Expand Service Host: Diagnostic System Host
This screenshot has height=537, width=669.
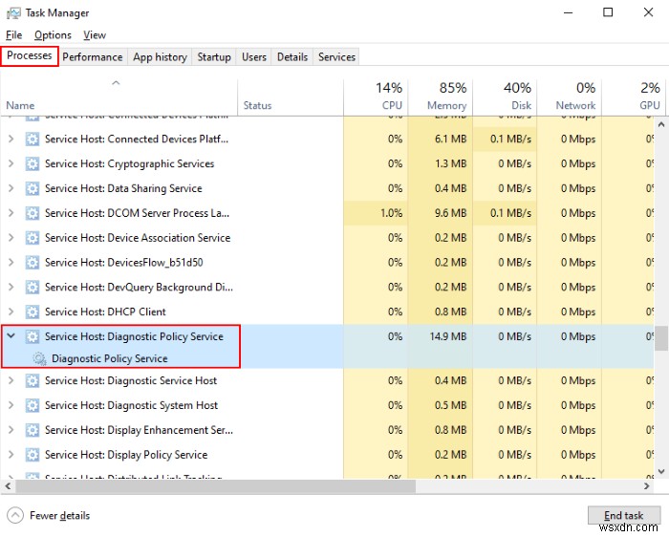tap(11, 405)
